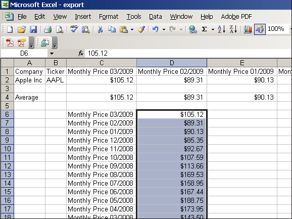Image resolution: width=292 pixels, height=219 pixels.
Task: Activate the Format Painter brush
Action: (x=141, y=29)
